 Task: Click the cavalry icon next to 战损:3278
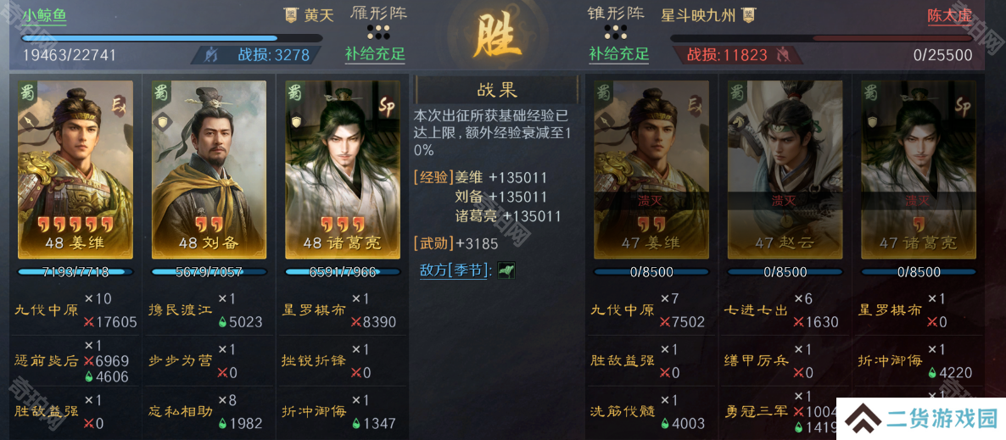[211, 55]
